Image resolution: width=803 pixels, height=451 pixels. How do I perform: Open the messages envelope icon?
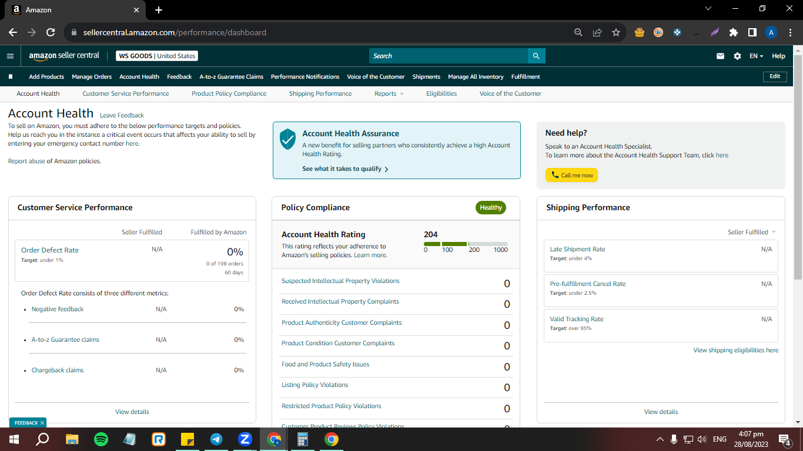[720, 56]
